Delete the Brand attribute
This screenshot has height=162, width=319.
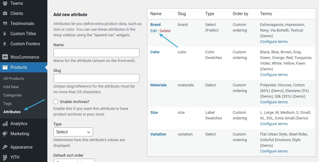point(165,31)
